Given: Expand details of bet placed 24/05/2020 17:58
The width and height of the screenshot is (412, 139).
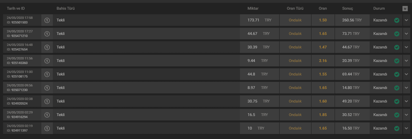Looking at the screenshot, I should 406,20.
